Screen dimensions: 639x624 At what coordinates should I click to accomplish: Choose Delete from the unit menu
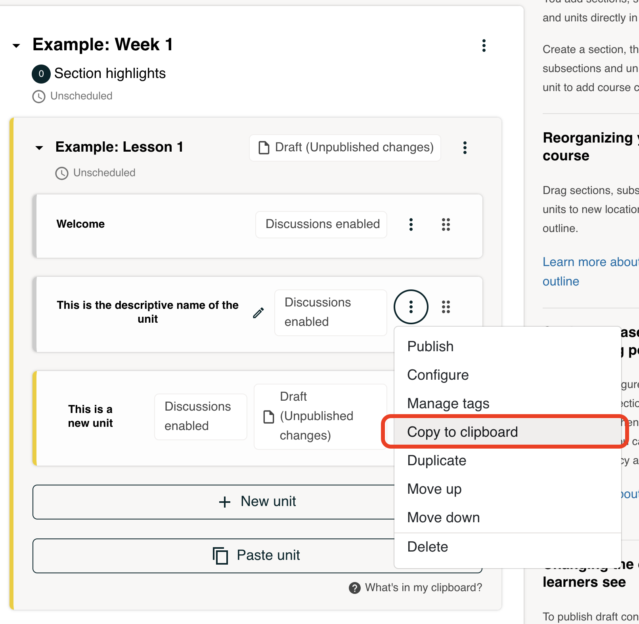point(427,547)
